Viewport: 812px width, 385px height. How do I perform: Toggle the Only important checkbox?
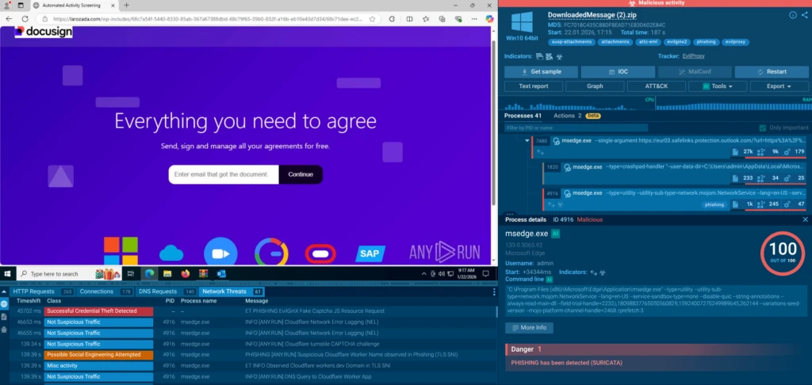coord(762,128)
